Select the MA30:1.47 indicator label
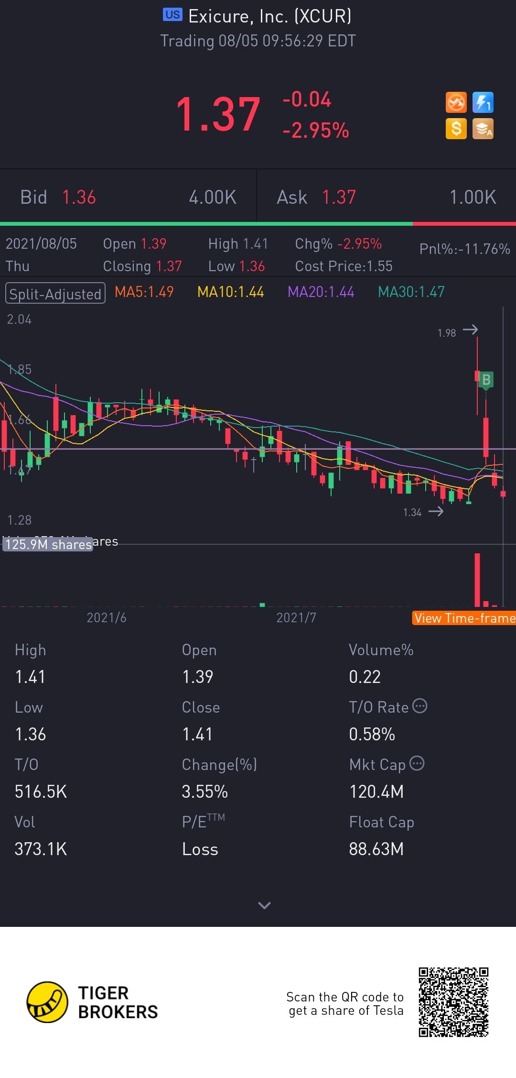Image resolution: width=516 pixels, height=1078 pixels. click(411, 292)
